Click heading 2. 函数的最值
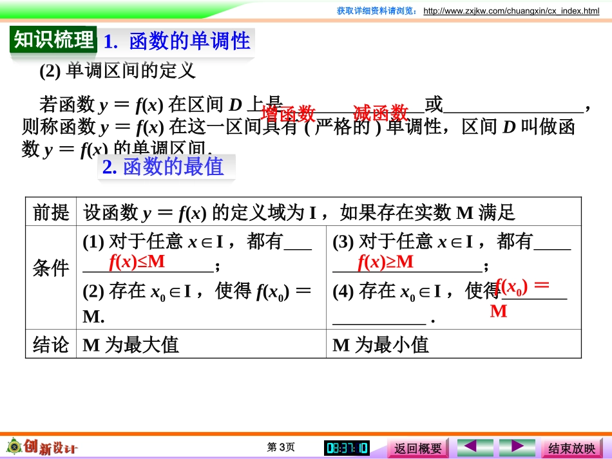 click(163, 167)
